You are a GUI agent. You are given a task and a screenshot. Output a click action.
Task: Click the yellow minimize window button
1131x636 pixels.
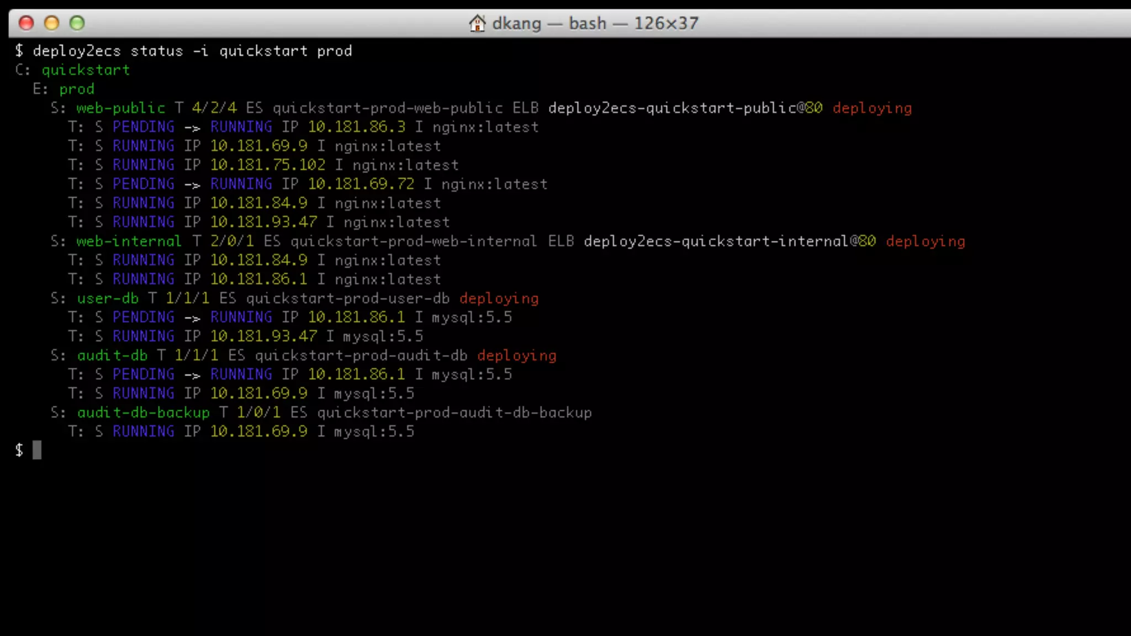pos(51,23)
